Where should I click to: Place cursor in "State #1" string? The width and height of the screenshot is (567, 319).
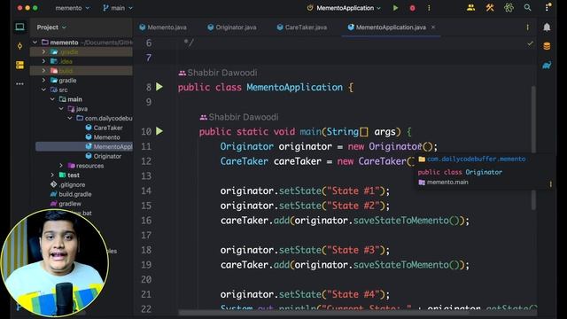pyautogui.click(x=356, y=191)
